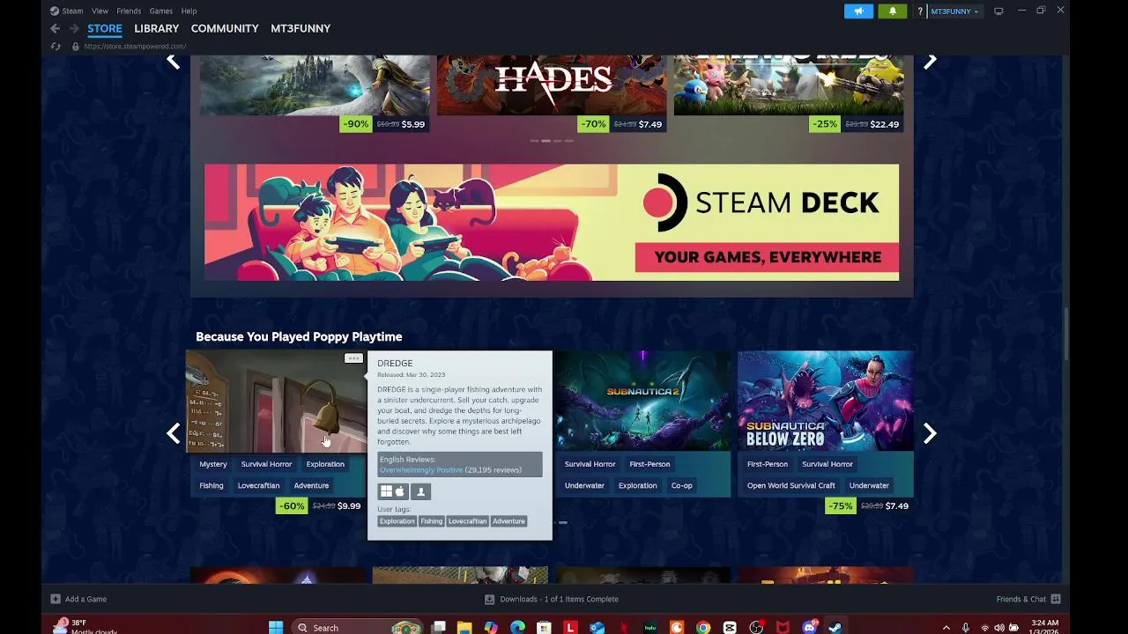The image size is (1128, 634).
Task: Click the -75% $7.49 Below Zero price
Action: (x=870, y=505)
